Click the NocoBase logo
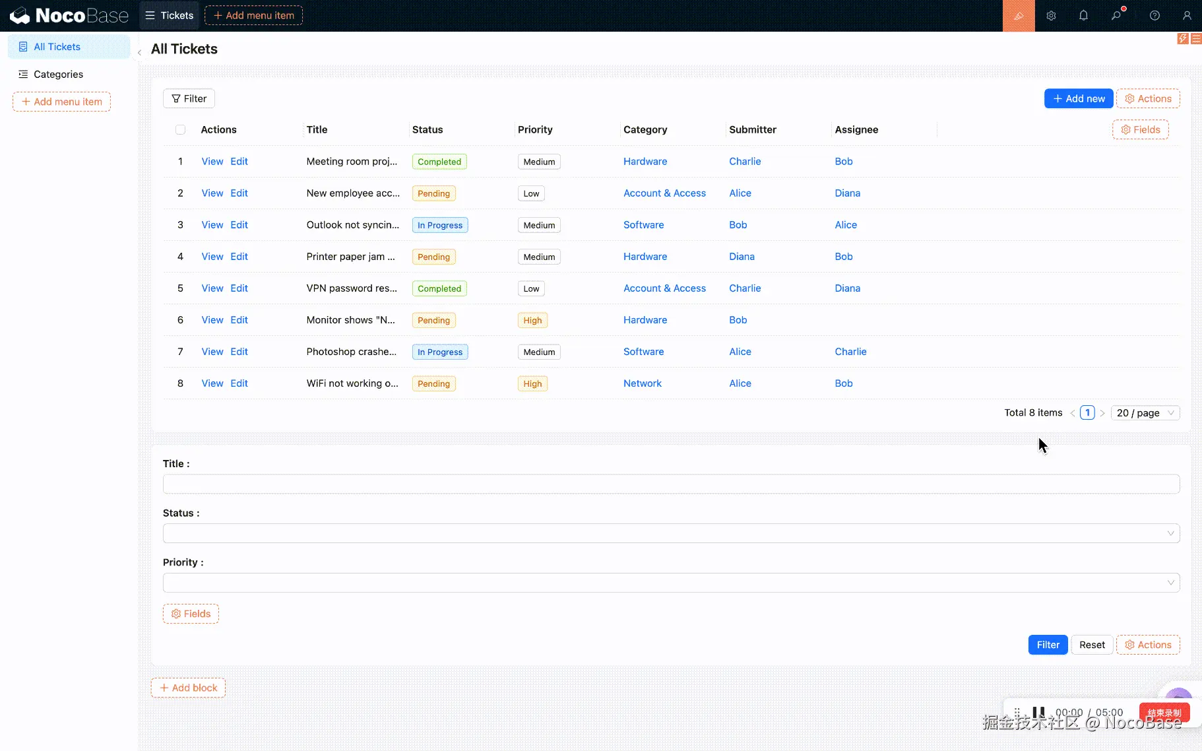The height and width of the screenshot is (751, 1202). click(69, 15)
